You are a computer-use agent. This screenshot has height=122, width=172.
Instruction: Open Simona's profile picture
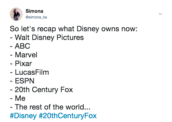click(16, 14)
